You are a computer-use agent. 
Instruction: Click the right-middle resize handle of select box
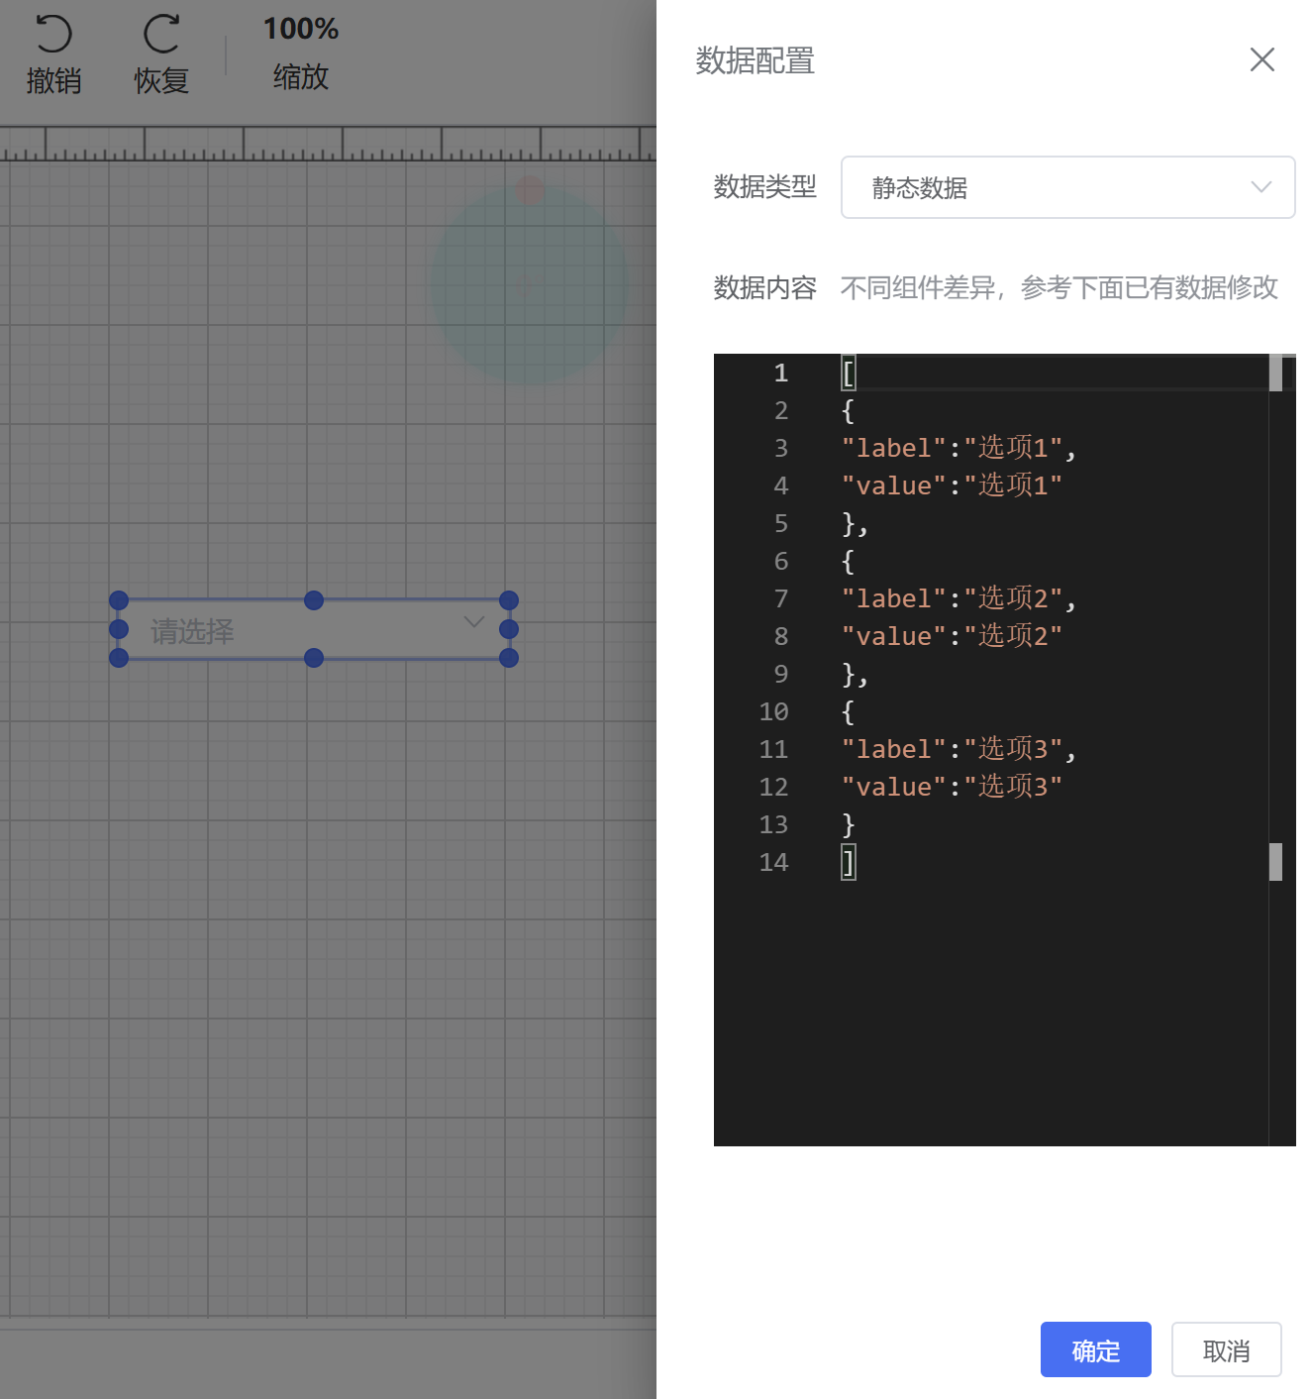tap(509, 629)
